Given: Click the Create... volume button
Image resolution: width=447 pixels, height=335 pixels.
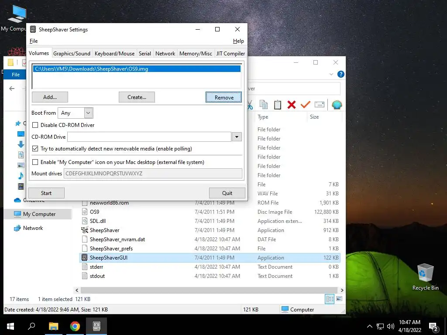Looking at the screenshot, I should (137, 97).
